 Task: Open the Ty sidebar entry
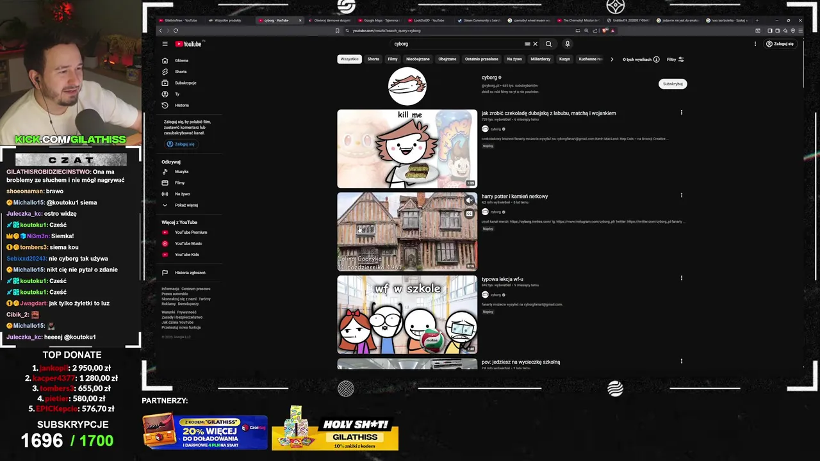177,94
